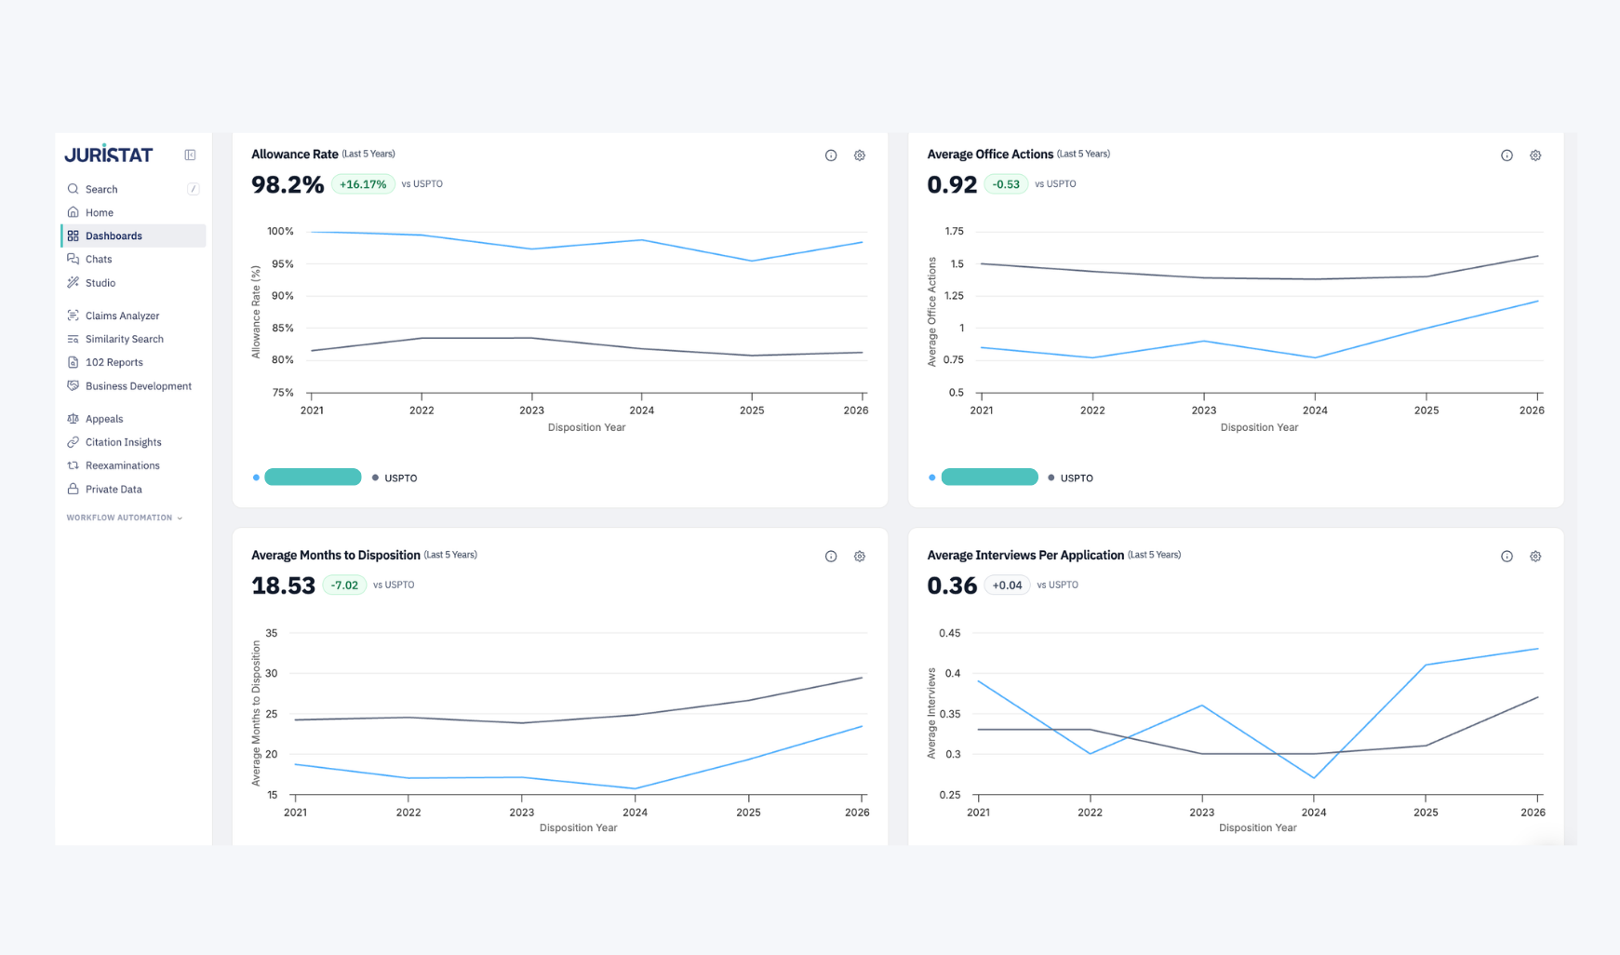Open the Home menu item

133,212
